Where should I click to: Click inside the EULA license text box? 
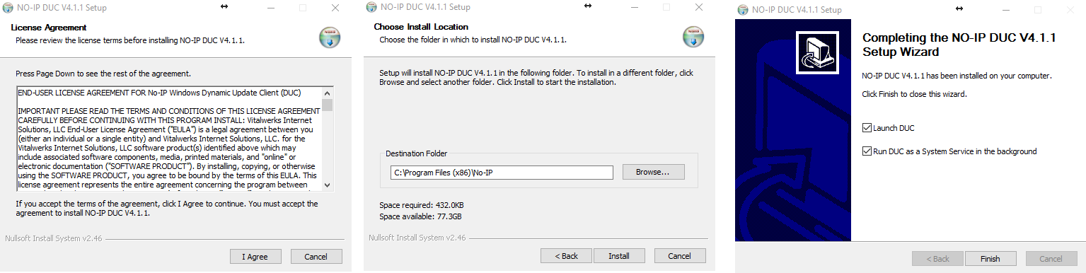(169, 139)
